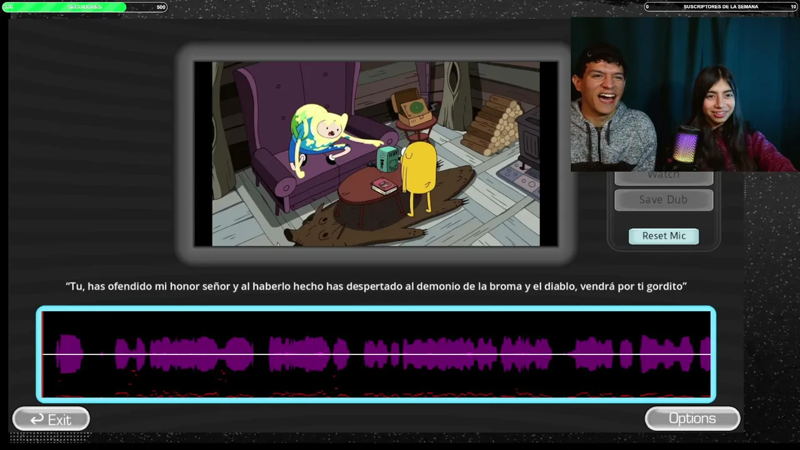Screen dimensions: 800x450
Task: Click the Exit button with back arrow
Action: [51, 419]
